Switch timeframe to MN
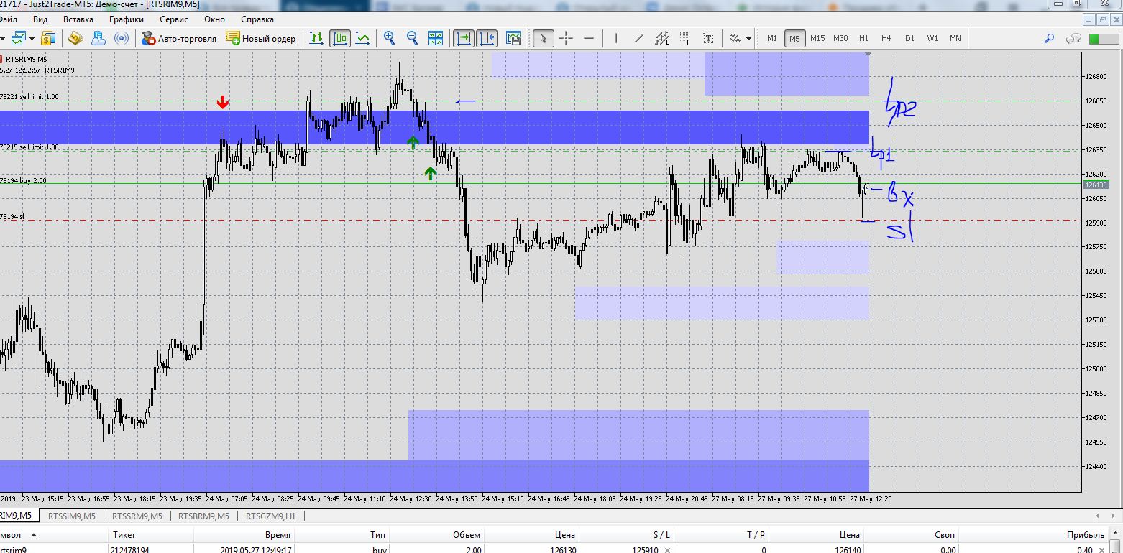 click(x=955, y=38)
